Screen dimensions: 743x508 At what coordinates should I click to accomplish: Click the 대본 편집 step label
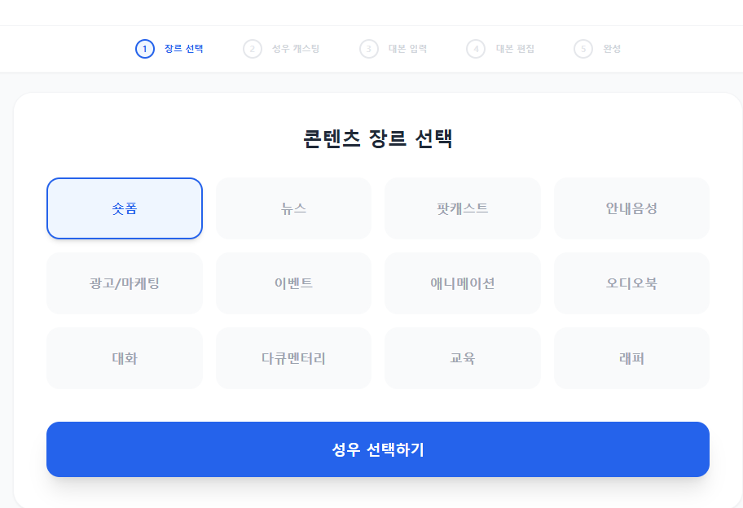click(x=515, y=49)
